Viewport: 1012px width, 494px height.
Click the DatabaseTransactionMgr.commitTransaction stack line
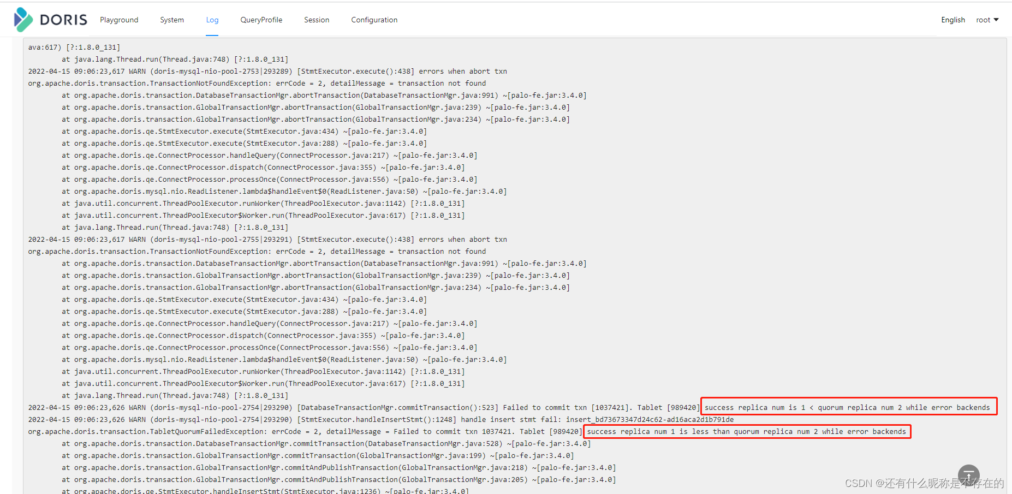(326, 444)
